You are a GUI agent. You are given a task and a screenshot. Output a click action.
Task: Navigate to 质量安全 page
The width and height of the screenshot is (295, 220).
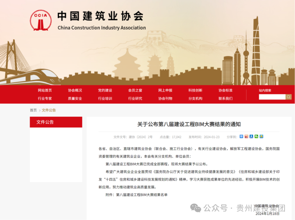click(75, 99)
